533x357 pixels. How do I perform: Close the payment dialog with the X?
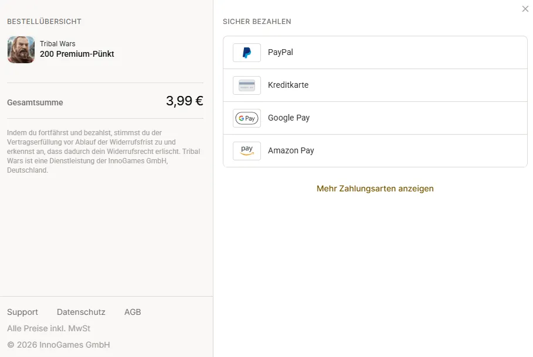pos(525,9)
